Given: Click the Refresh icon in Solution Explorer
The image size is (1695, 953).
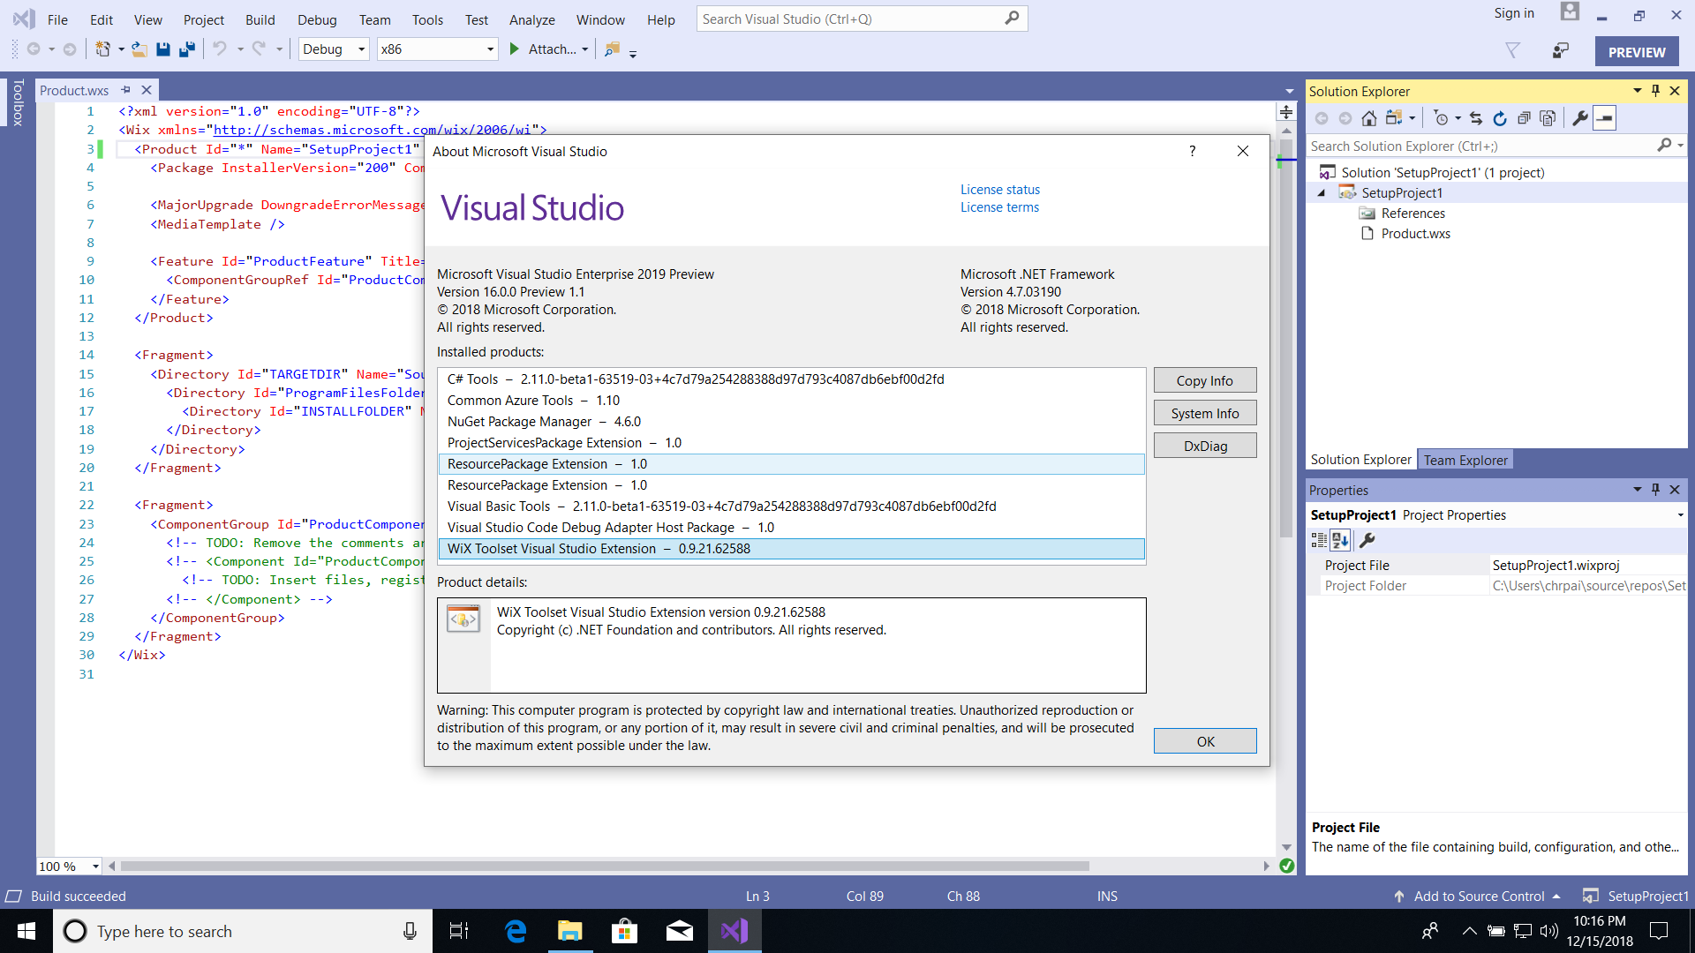Looking at the screenshot, I should (x=1500, y=118).
